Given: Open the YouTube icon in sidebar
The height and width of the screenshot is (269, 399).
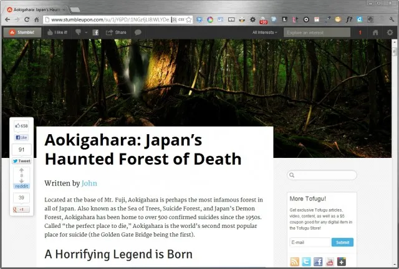Looking at the screenshot, I should pos(330,262).
